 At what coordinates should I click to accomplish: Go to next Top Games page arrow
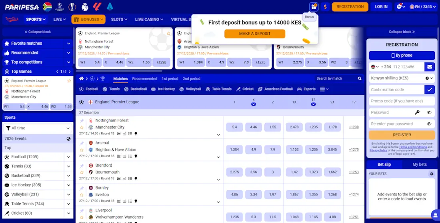(x=70, y=72)
